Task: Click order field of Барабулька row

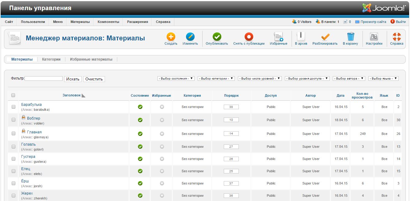Action: click(x=231, y=107)
